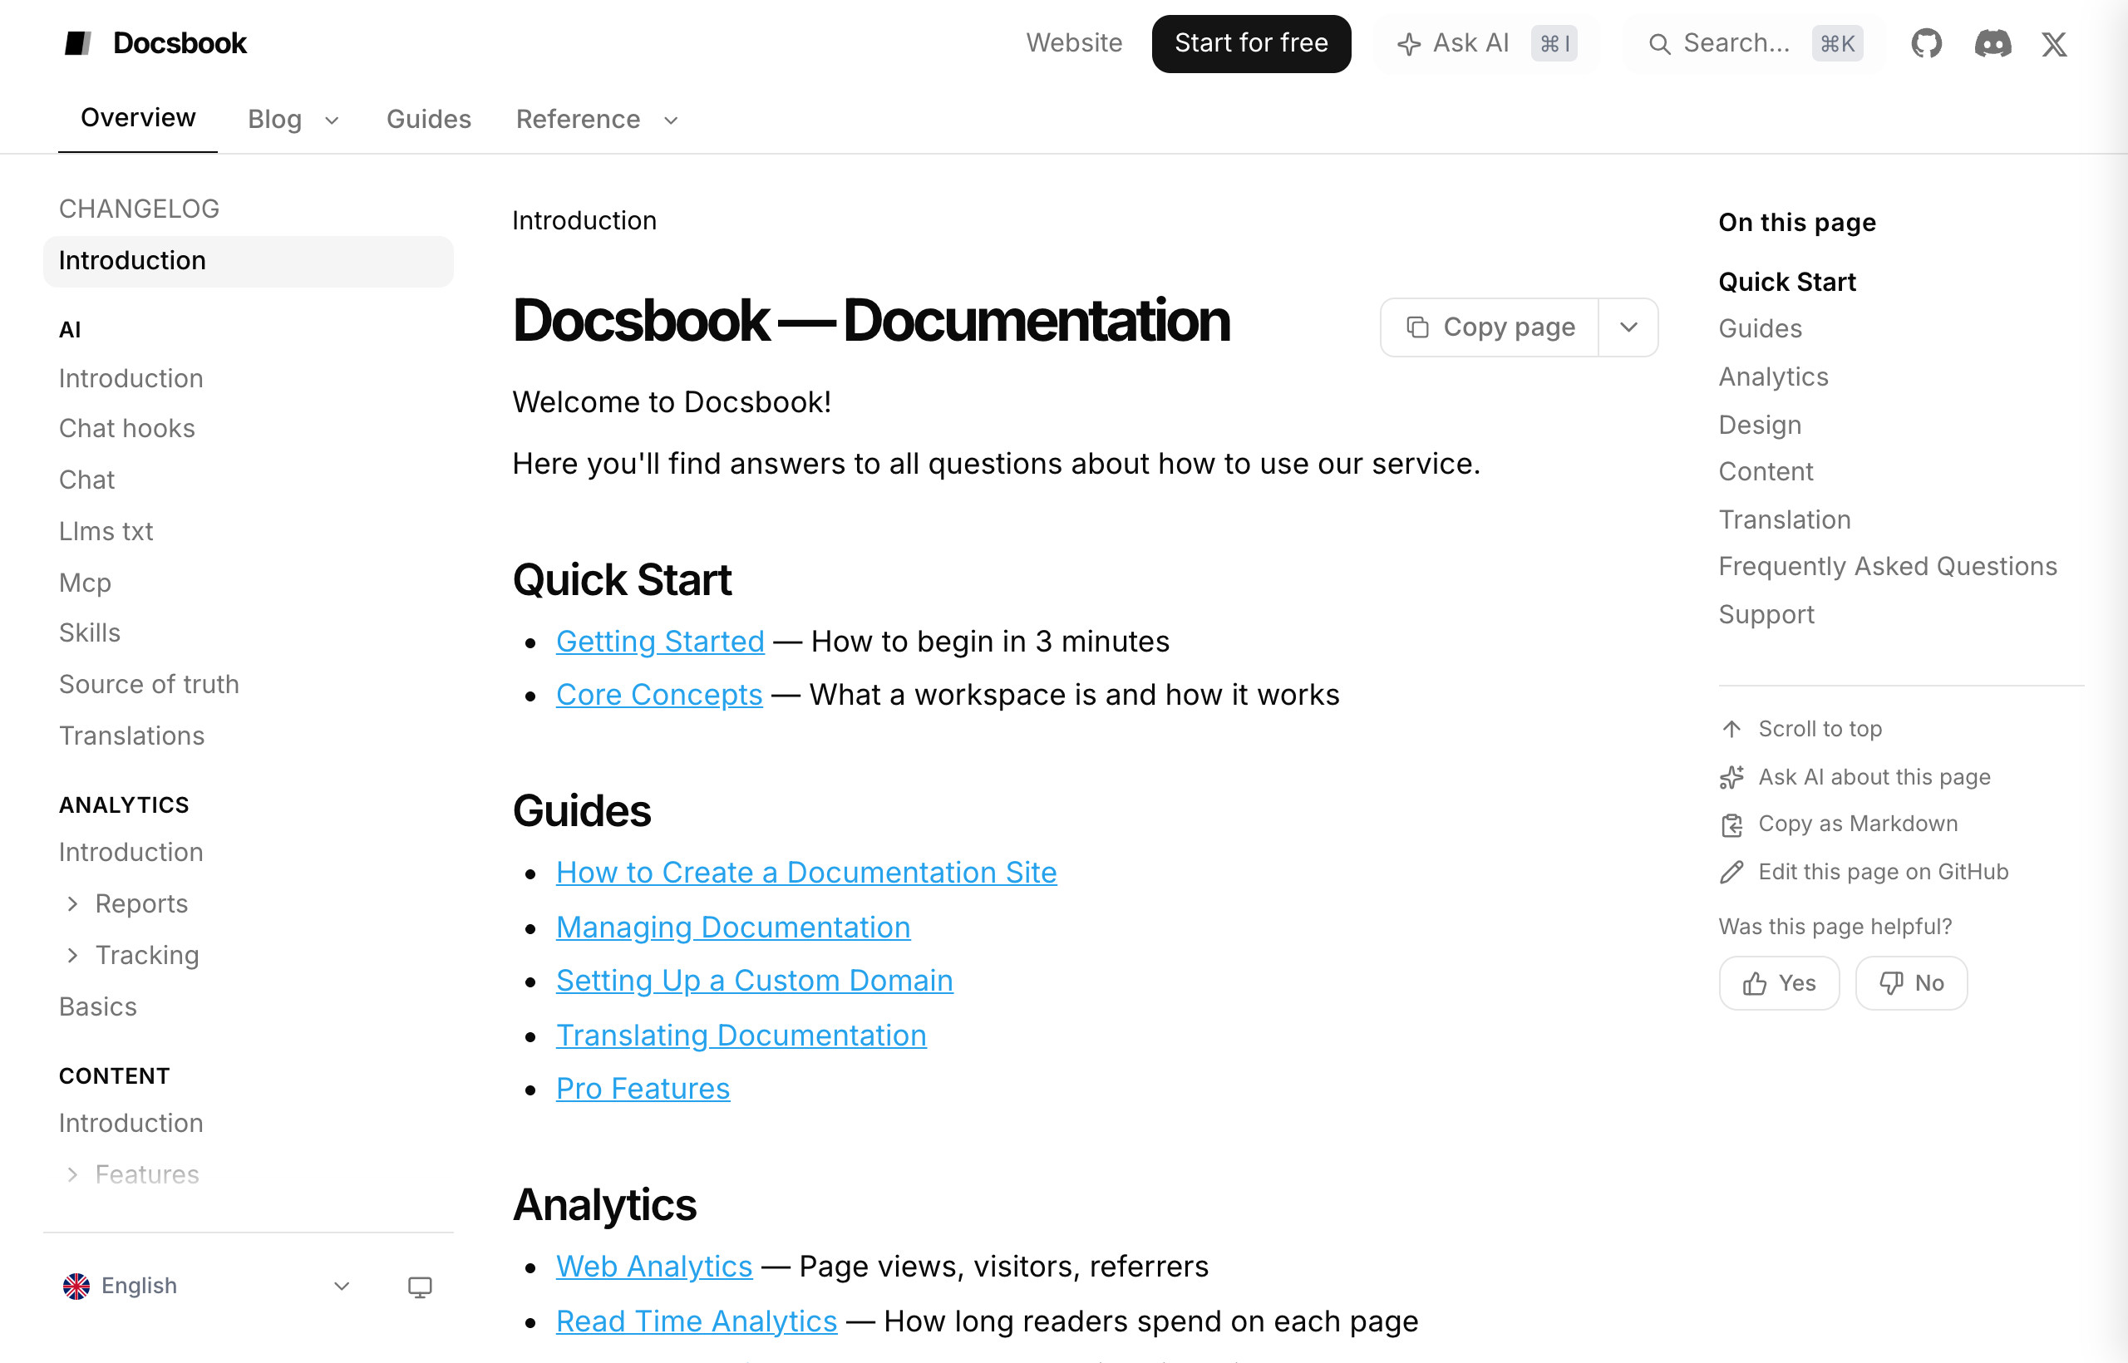2128x1363 pixels.
Task: Open Llms txt in sidebar
Action: [x=106, y=531]
